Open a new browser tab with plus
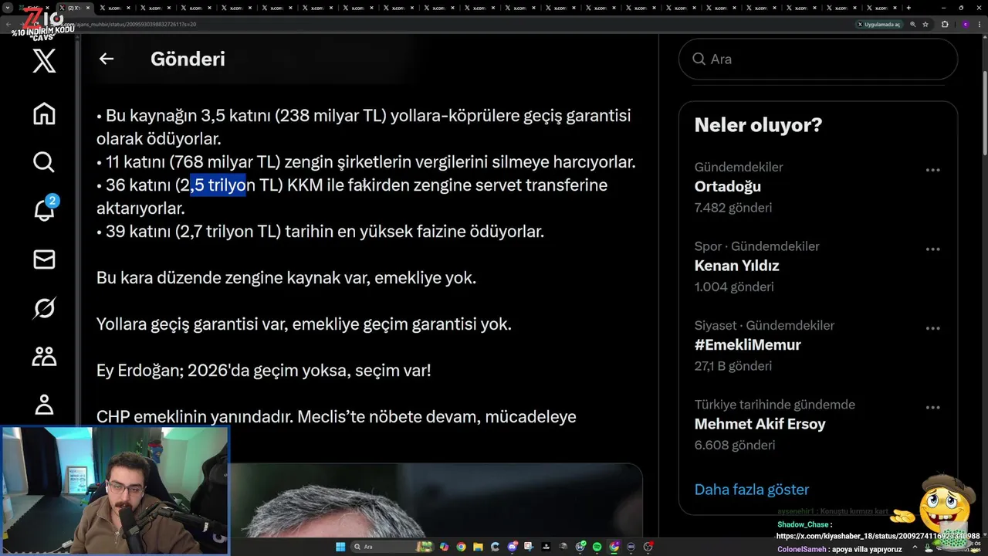988x556 pixels. tap(908, 8)
